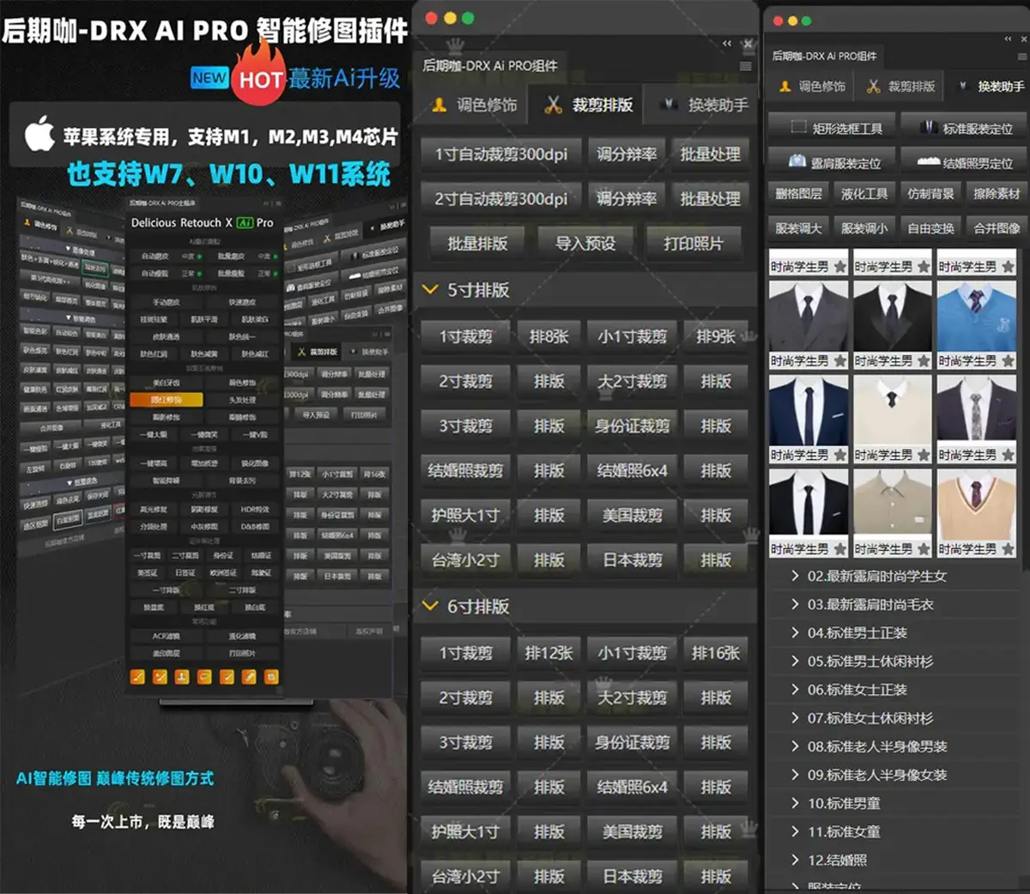The image size is (1030, 894).
Task: Click 护照大1寸 in 5寸排版 section
Action: tap(465, 515)
